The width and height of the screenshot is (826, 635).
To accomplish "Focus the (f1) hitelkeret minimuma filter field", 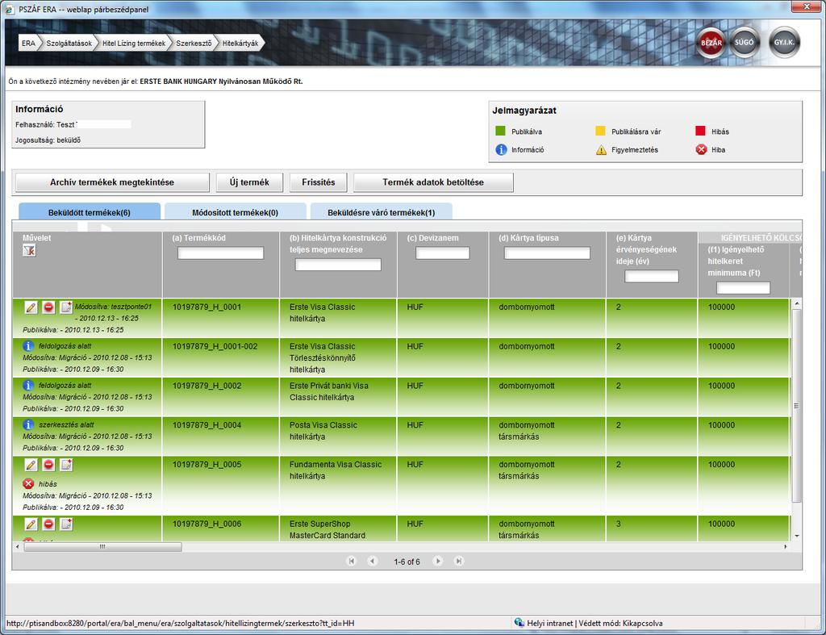I will [x=743, y=288].
